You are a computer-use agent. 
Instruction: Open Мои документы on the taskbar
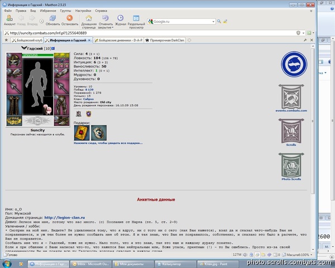133,264
